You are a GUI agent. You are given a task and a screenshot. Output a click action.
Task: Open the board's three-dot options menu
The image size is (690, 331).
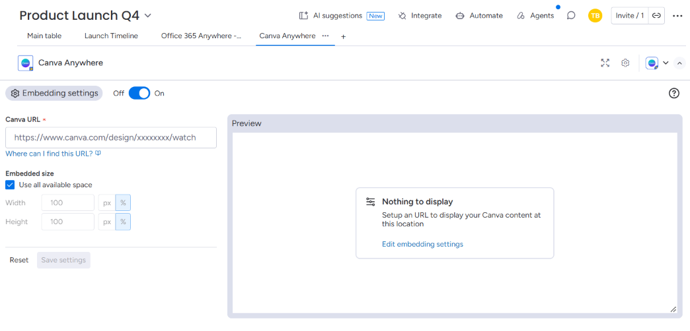(x=677, y=16)
